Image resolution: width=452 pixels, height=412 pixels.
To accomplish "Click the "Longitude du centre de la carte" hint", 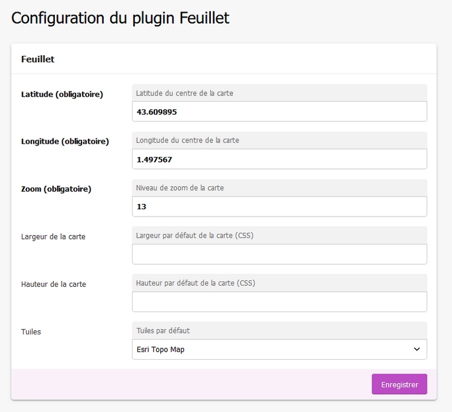I will [x=187, y=141].
